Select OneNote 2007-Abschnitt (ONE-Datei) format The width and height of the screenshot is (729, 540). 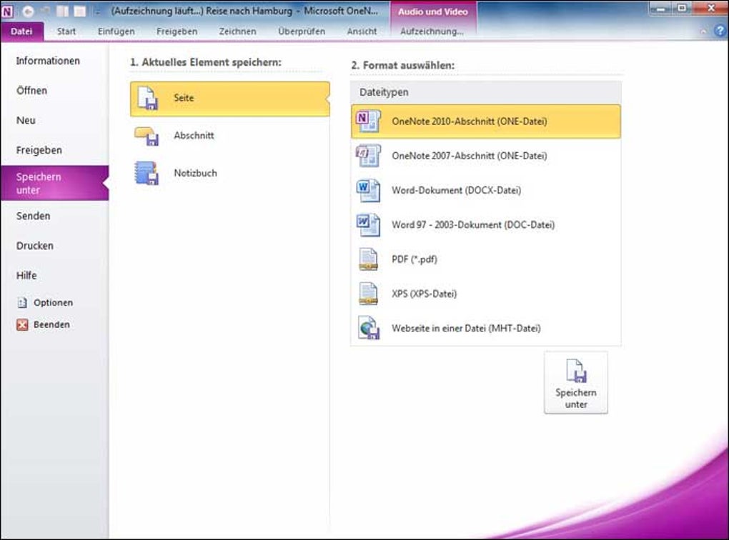[x=486, y=156]
